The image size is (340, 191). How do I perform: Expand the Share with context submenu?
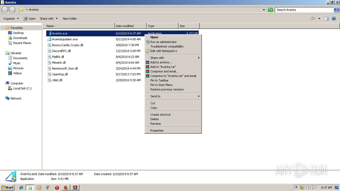tap(173, 58)
